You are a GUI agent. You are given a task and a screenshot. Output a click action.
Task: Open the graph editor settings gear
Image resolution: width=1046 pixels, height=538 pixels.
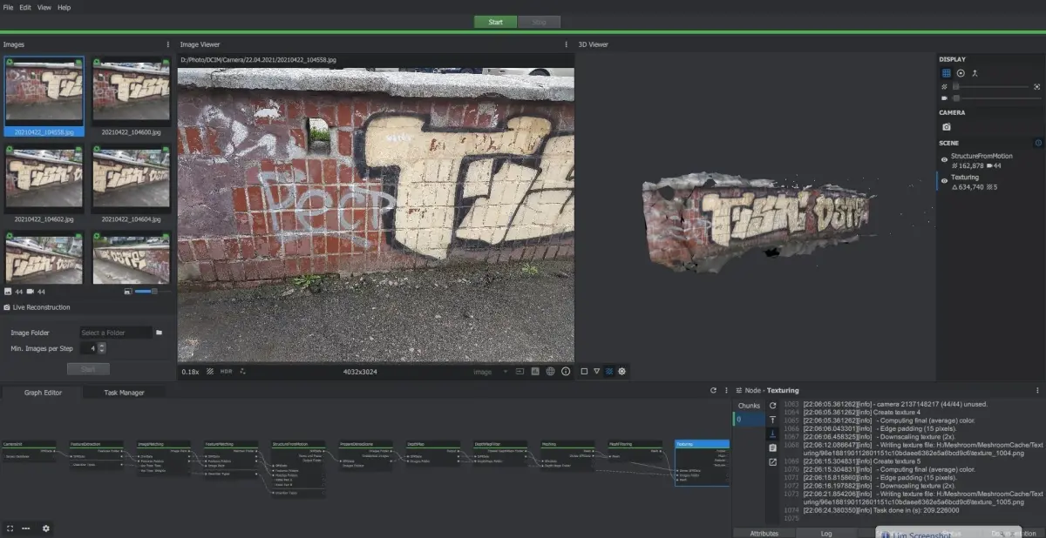tap(46, 528)
